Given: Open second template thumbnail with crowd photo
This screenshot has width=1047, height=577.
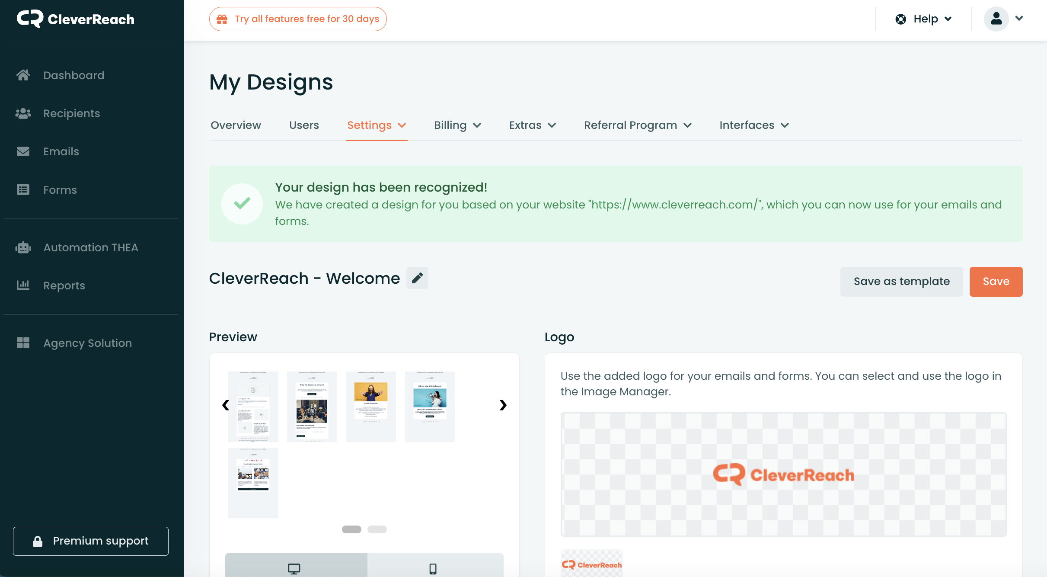Looking at the screenshot, I should click(x=312, y=407).
